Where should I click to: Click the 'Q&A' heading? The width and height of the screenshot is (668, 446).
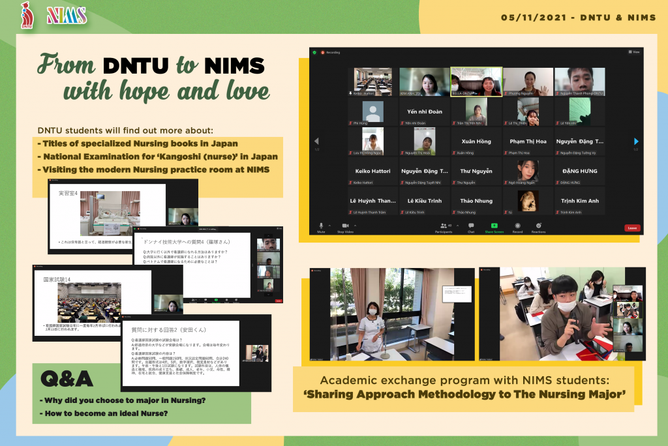click(67, 379)
